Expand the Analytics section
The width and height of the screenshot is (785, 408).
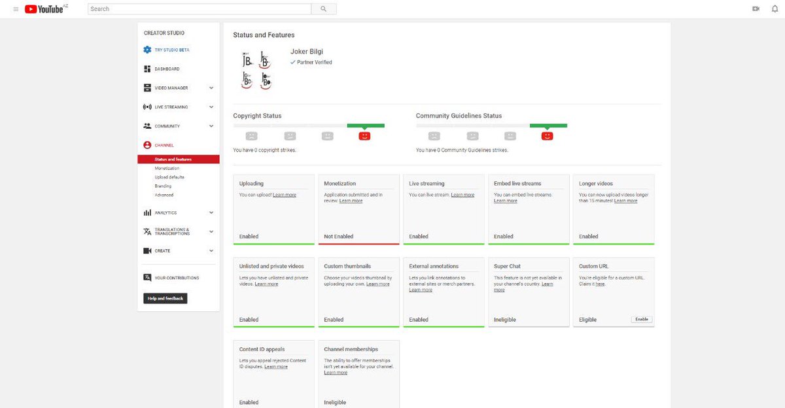click(x=211, y=212)
